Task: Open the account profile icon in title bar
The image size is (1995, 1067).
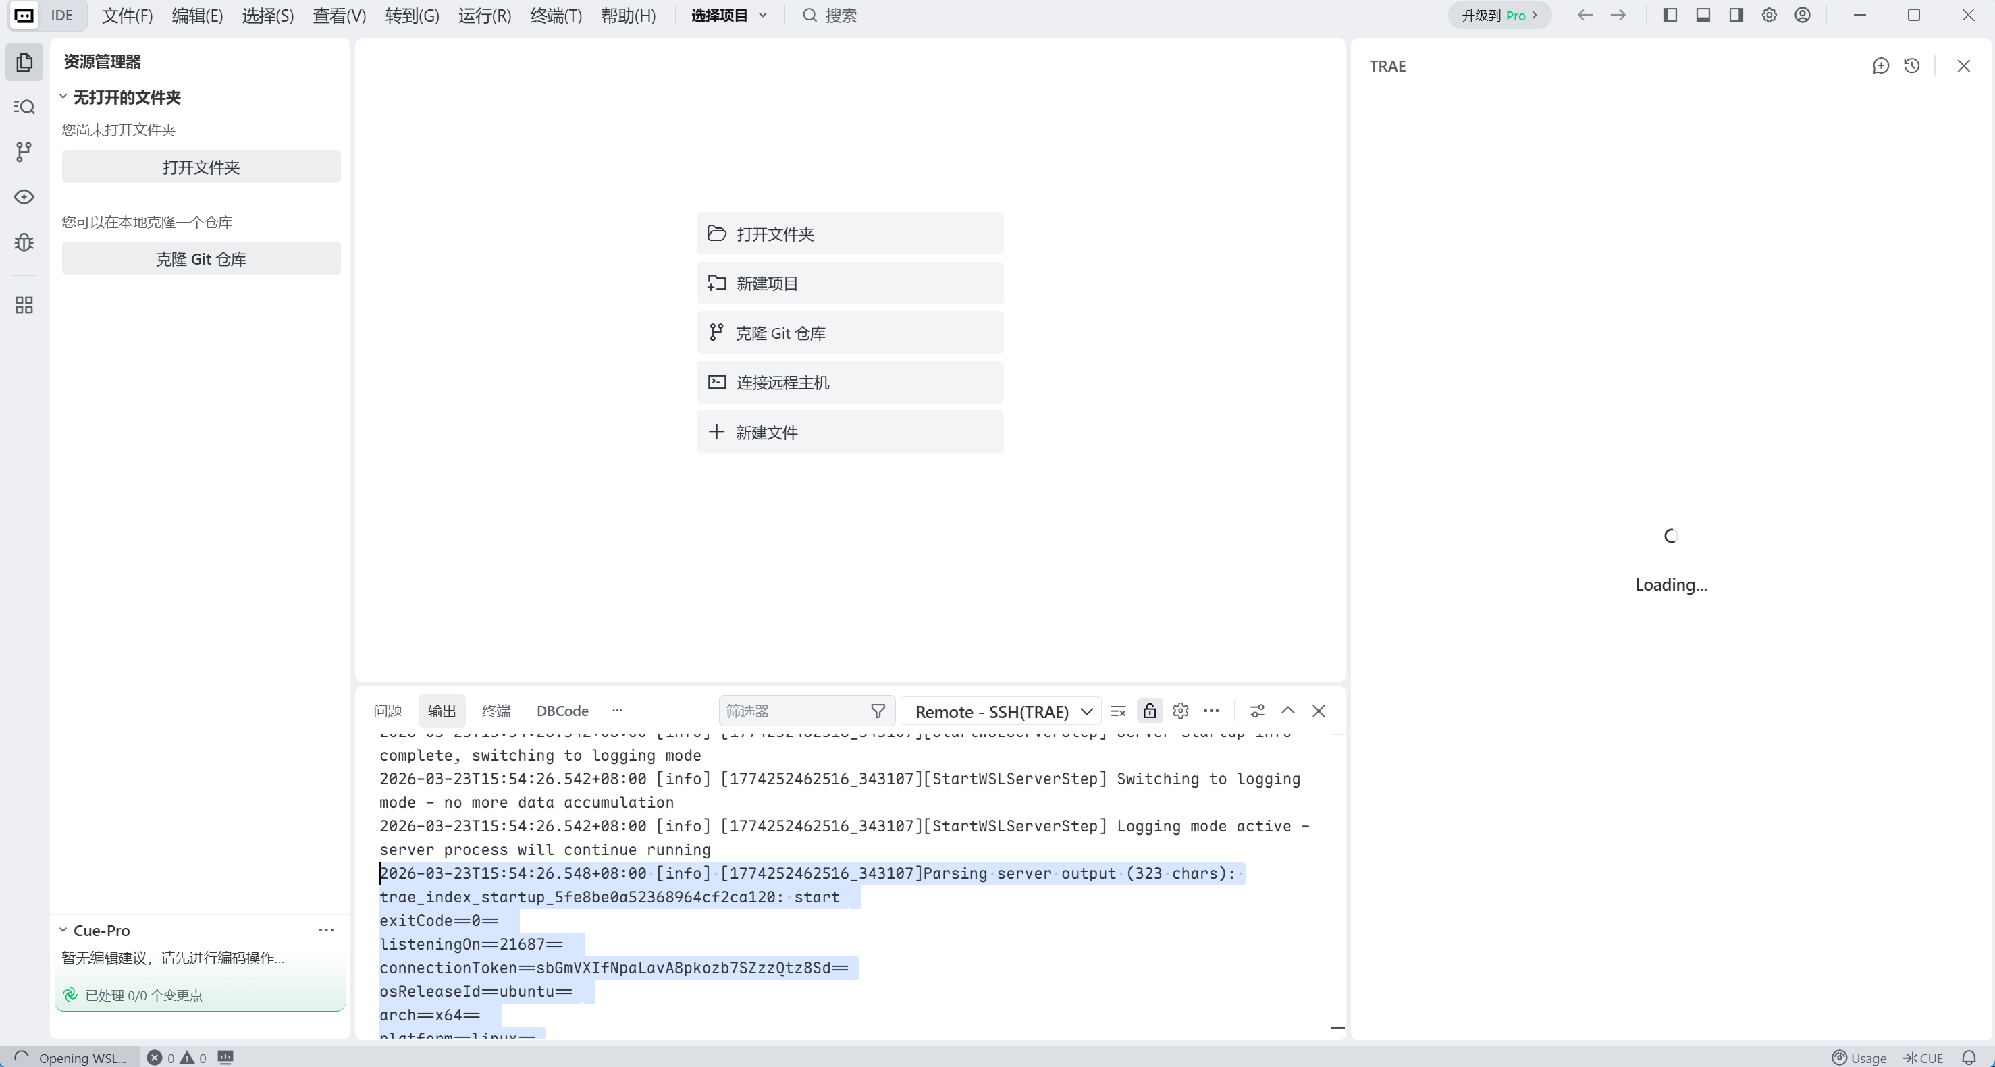Action: tap(1802, 16)
